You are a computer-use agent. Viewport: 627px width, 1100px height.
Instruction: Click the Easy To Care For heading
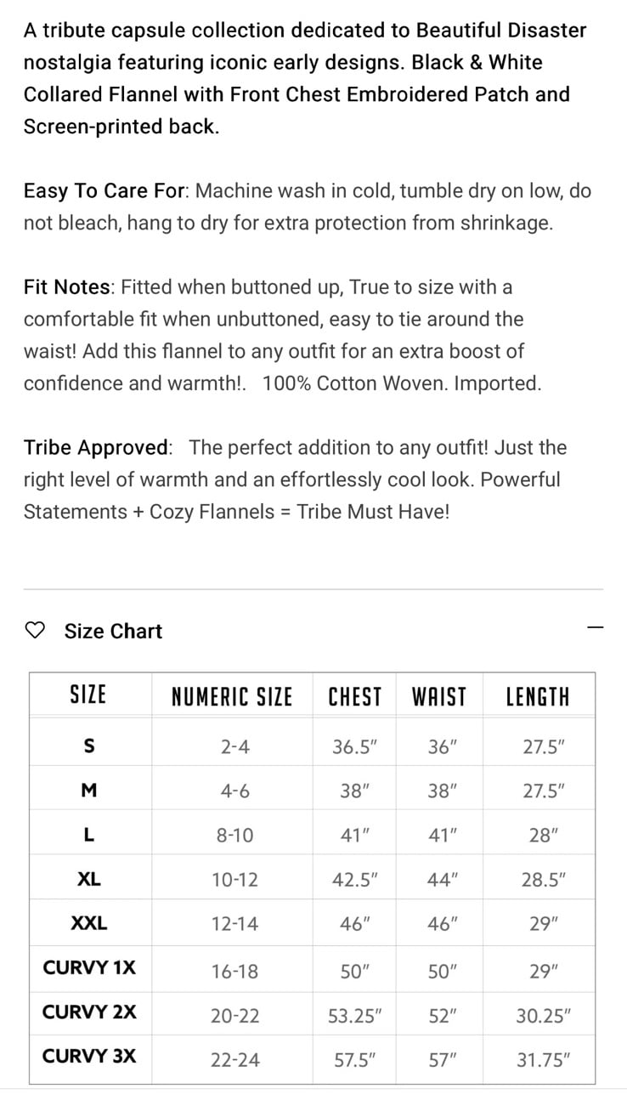(x=104, y=190)
